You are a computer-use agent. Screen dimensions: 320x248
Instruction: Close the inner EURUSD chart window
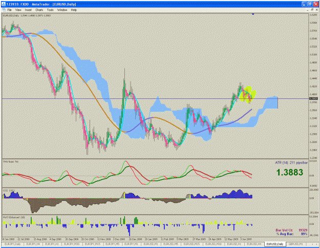pyautogui.click(x=316, y=10)
